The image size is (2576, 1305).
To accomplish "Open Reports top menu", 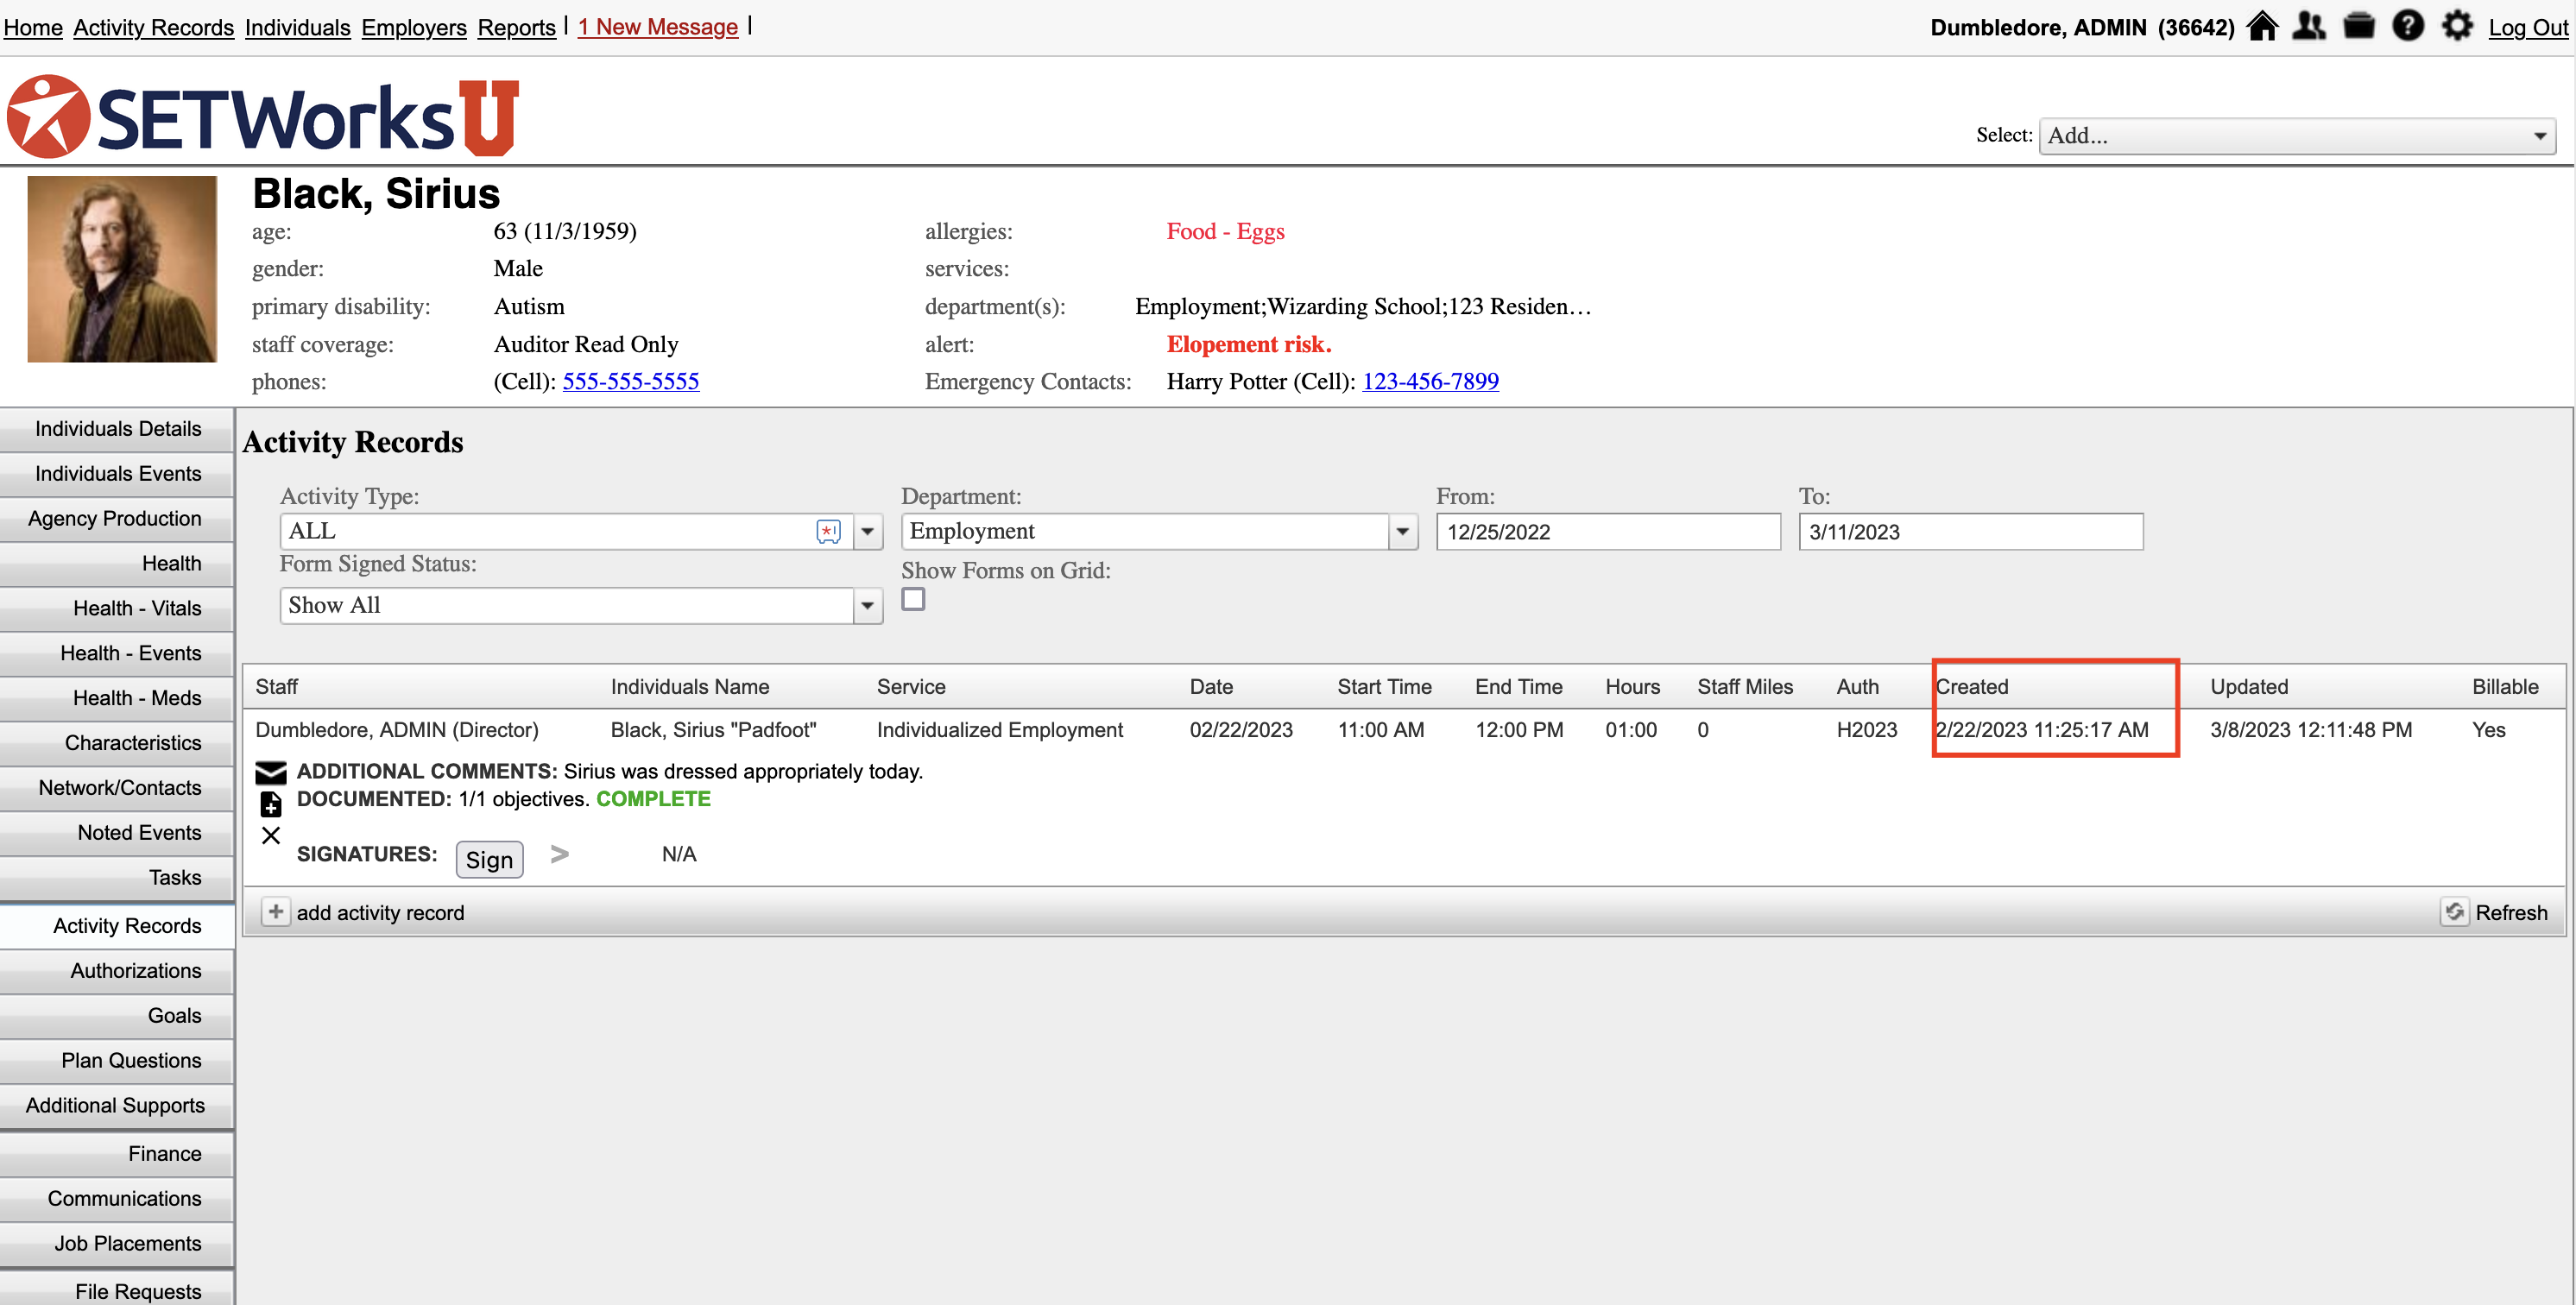I will coord(516,27).
